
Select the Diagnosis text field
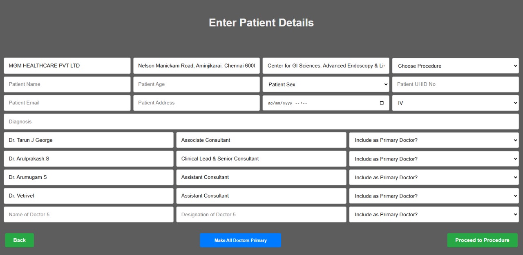pyautogui.click(x=261, y=121)
